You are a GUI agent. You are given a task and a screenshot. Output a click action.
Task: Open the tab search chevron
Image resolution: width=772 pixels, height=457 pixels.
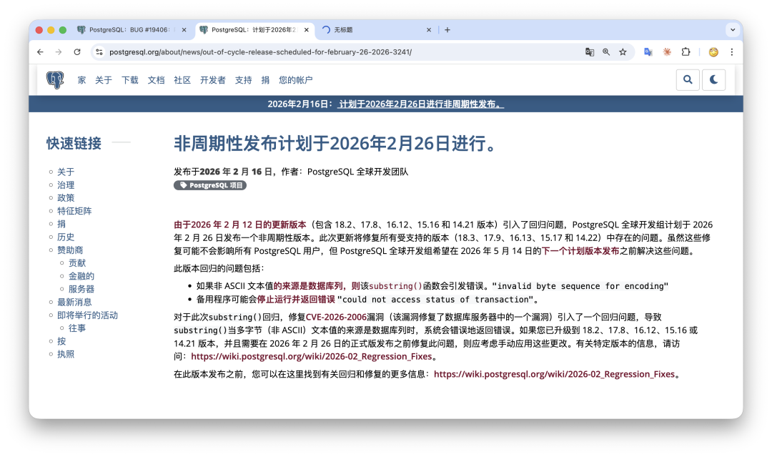pyautogui.click(x=733, y=29)
